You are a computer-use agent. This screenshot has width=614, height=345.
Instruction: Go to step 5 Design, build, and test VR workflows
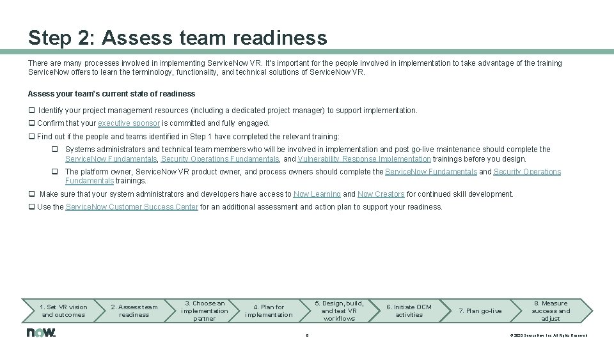tap(339, 310)
